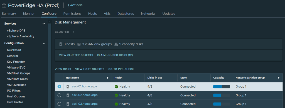Click the Host name column filter icon
This screenshot has width=285, height=108.
107,78
